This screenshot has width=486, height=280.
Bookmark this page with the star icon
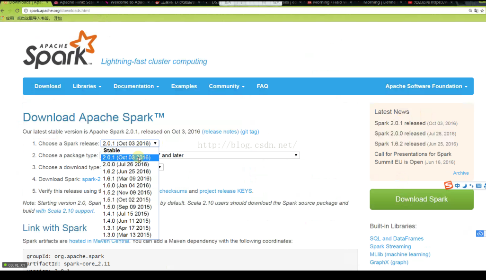[482, 10]
